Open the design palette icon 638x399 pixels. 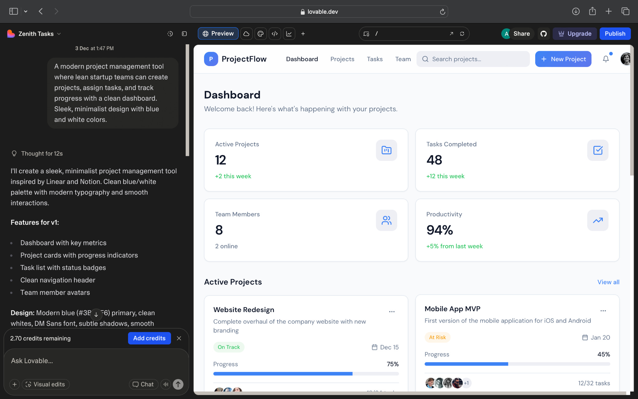point(260,34)
